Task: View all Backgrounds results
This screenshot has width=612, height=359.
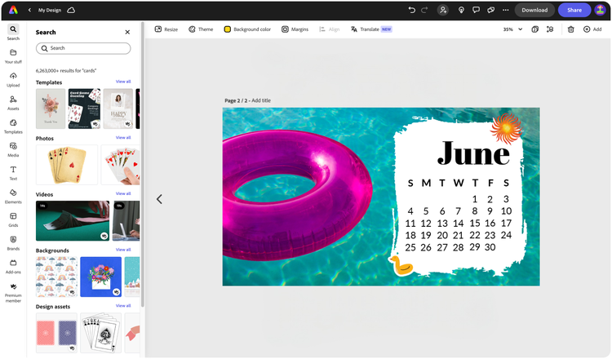Action: tap(123, 250)
